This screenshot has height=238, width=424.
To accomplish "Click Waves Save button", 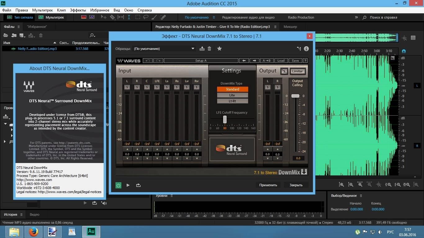I will coord(295,61).
